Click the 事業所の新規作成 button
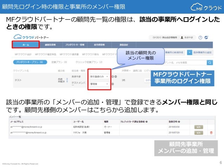This screenshot has height=168, width=224. (174, 52)
